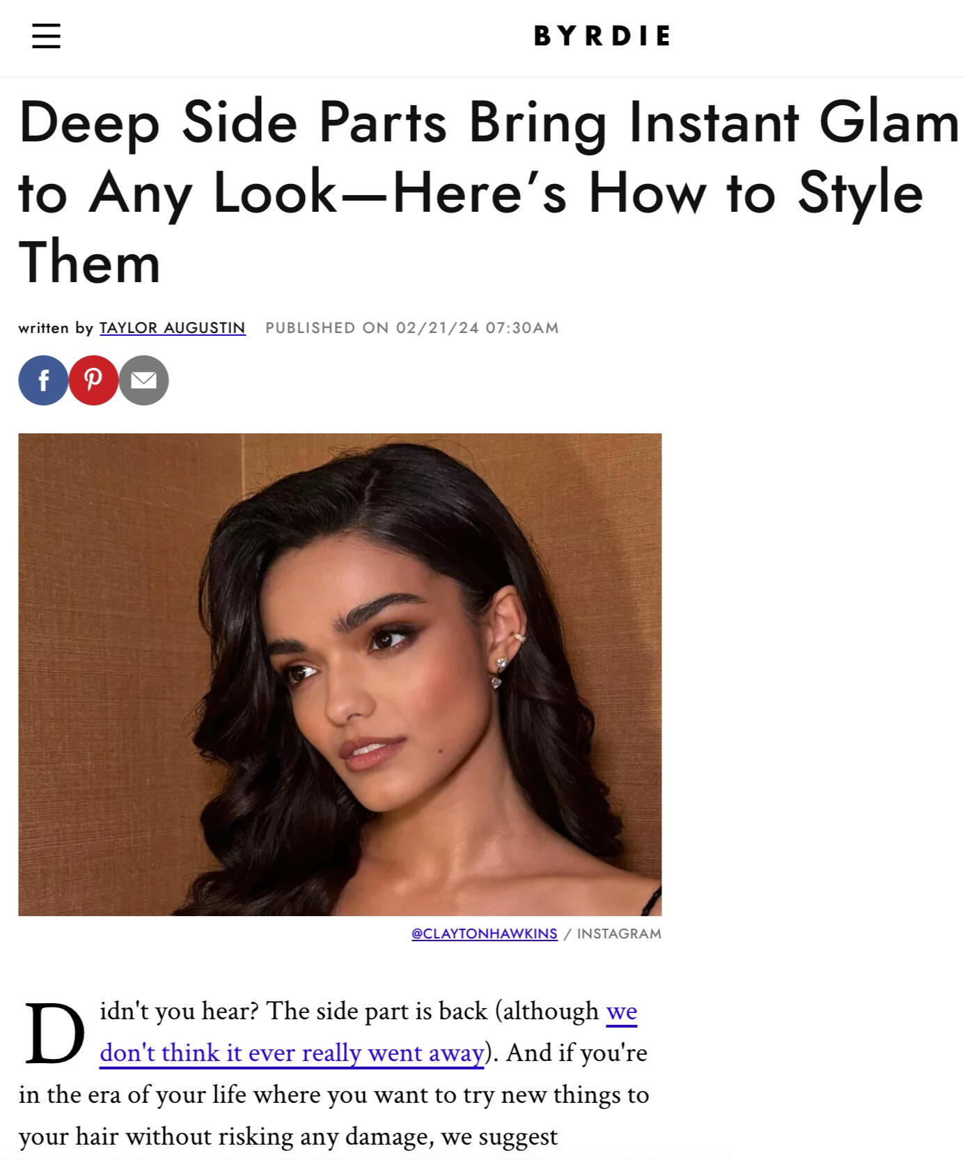This screenshot has width=965, height=1160.
Task: Click the "Here's How to Style" headline line
Action: click(658, 193)
